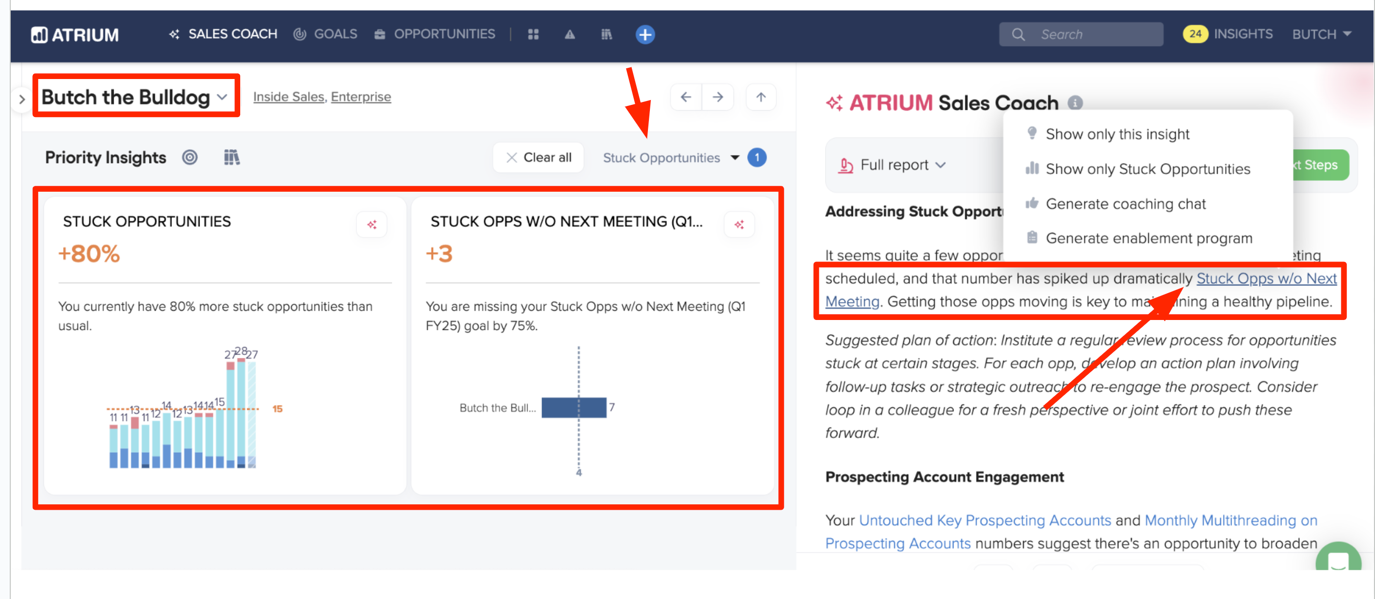Open the Stuck Opportunities bar chart
Image resolution: width=1375 pixels, height=599 pixels.
[184, 408]
